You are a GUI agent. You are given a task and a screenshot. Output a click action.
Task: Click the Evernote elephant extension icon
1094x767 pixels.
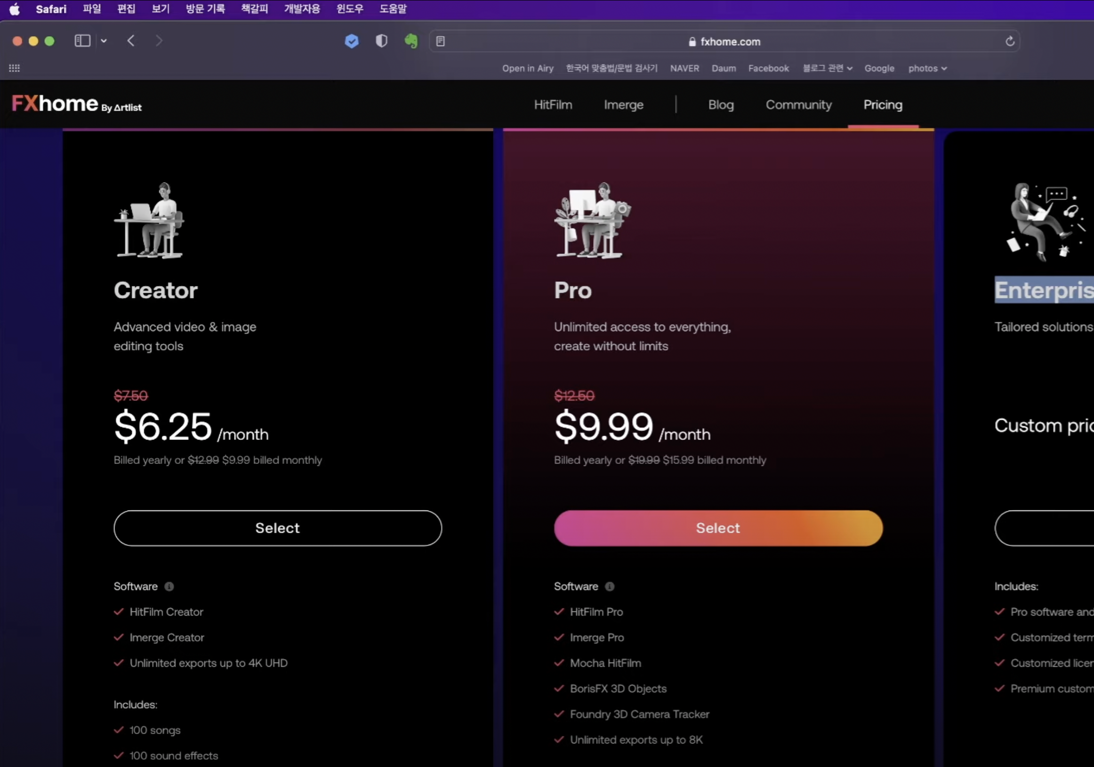pos(411,41)
